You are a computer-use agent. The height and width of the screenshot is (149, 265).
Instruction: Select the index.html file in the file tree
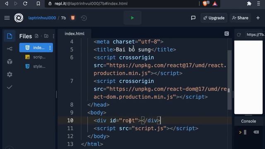[x=36, y=48]
